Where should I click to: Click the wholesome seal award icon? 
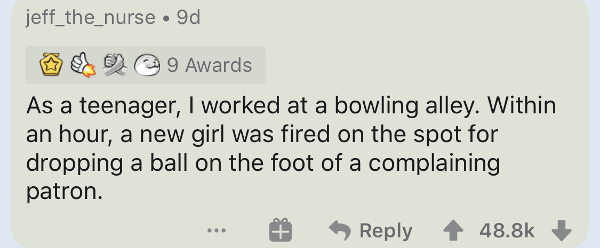(147, 65)
